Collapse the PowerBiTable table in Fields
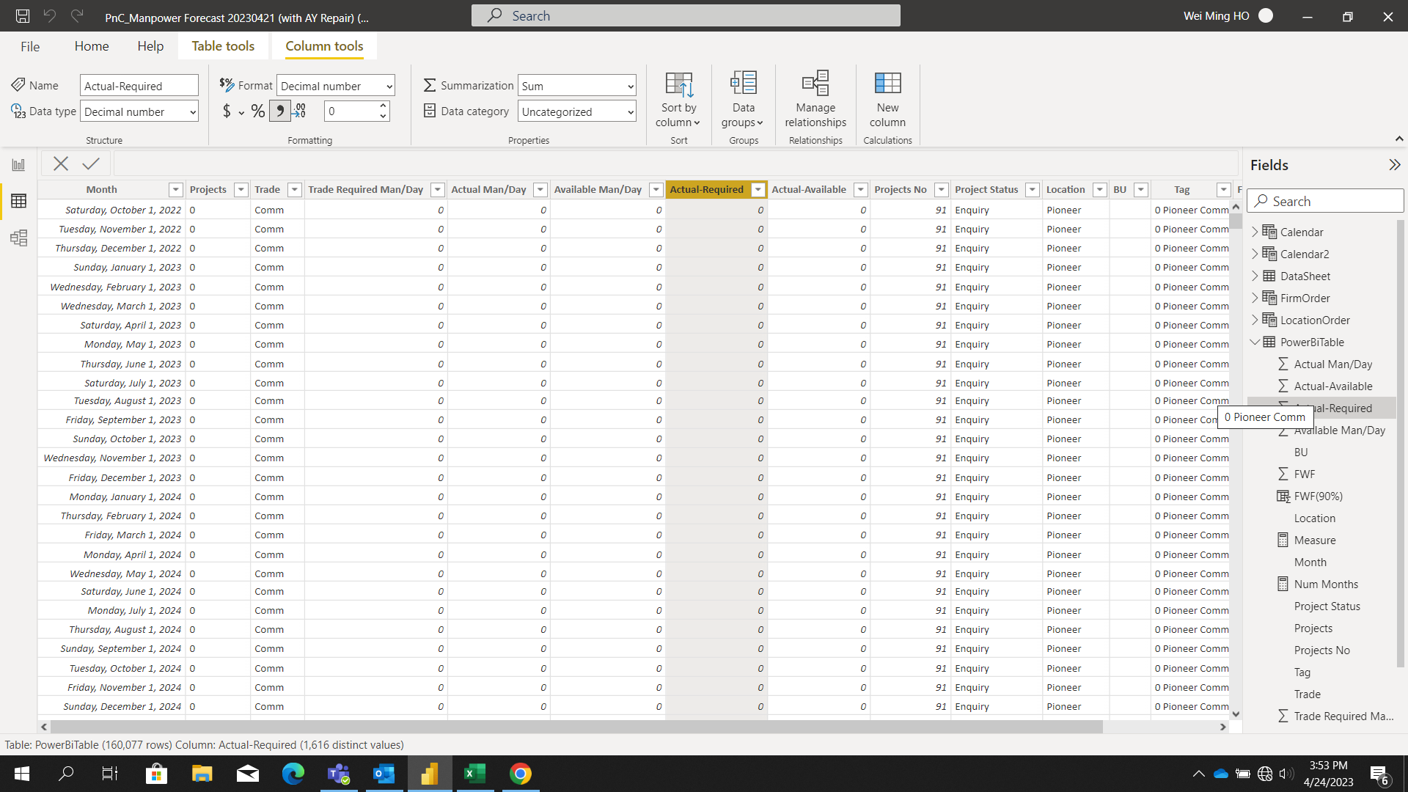 1255,342
